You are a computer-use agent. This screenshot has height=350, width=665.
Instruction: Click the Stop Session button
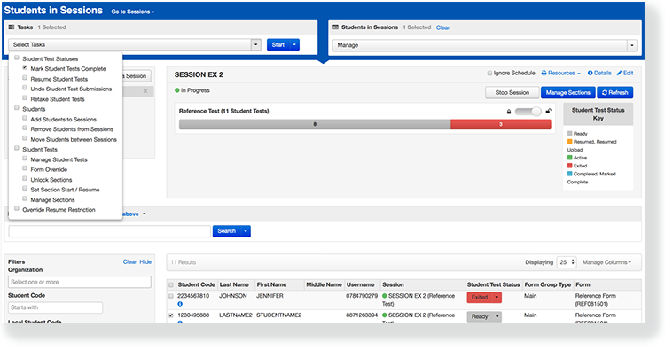[x=512, y=92]
